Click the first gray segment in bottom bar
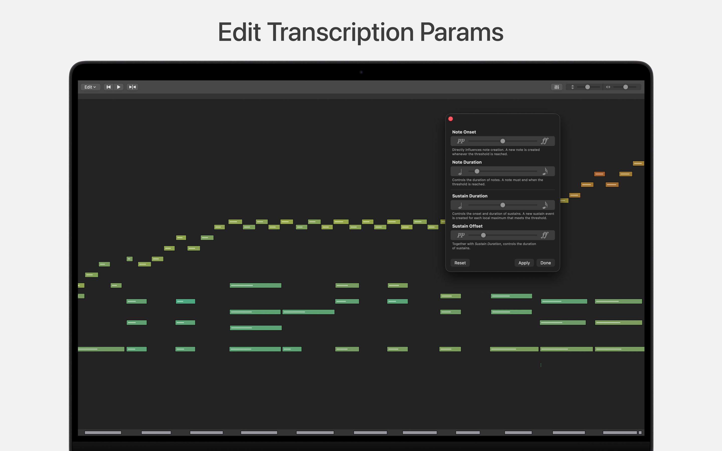Image resolution: width=722 pixels, height=451 pixels. (x=103, y=432)
